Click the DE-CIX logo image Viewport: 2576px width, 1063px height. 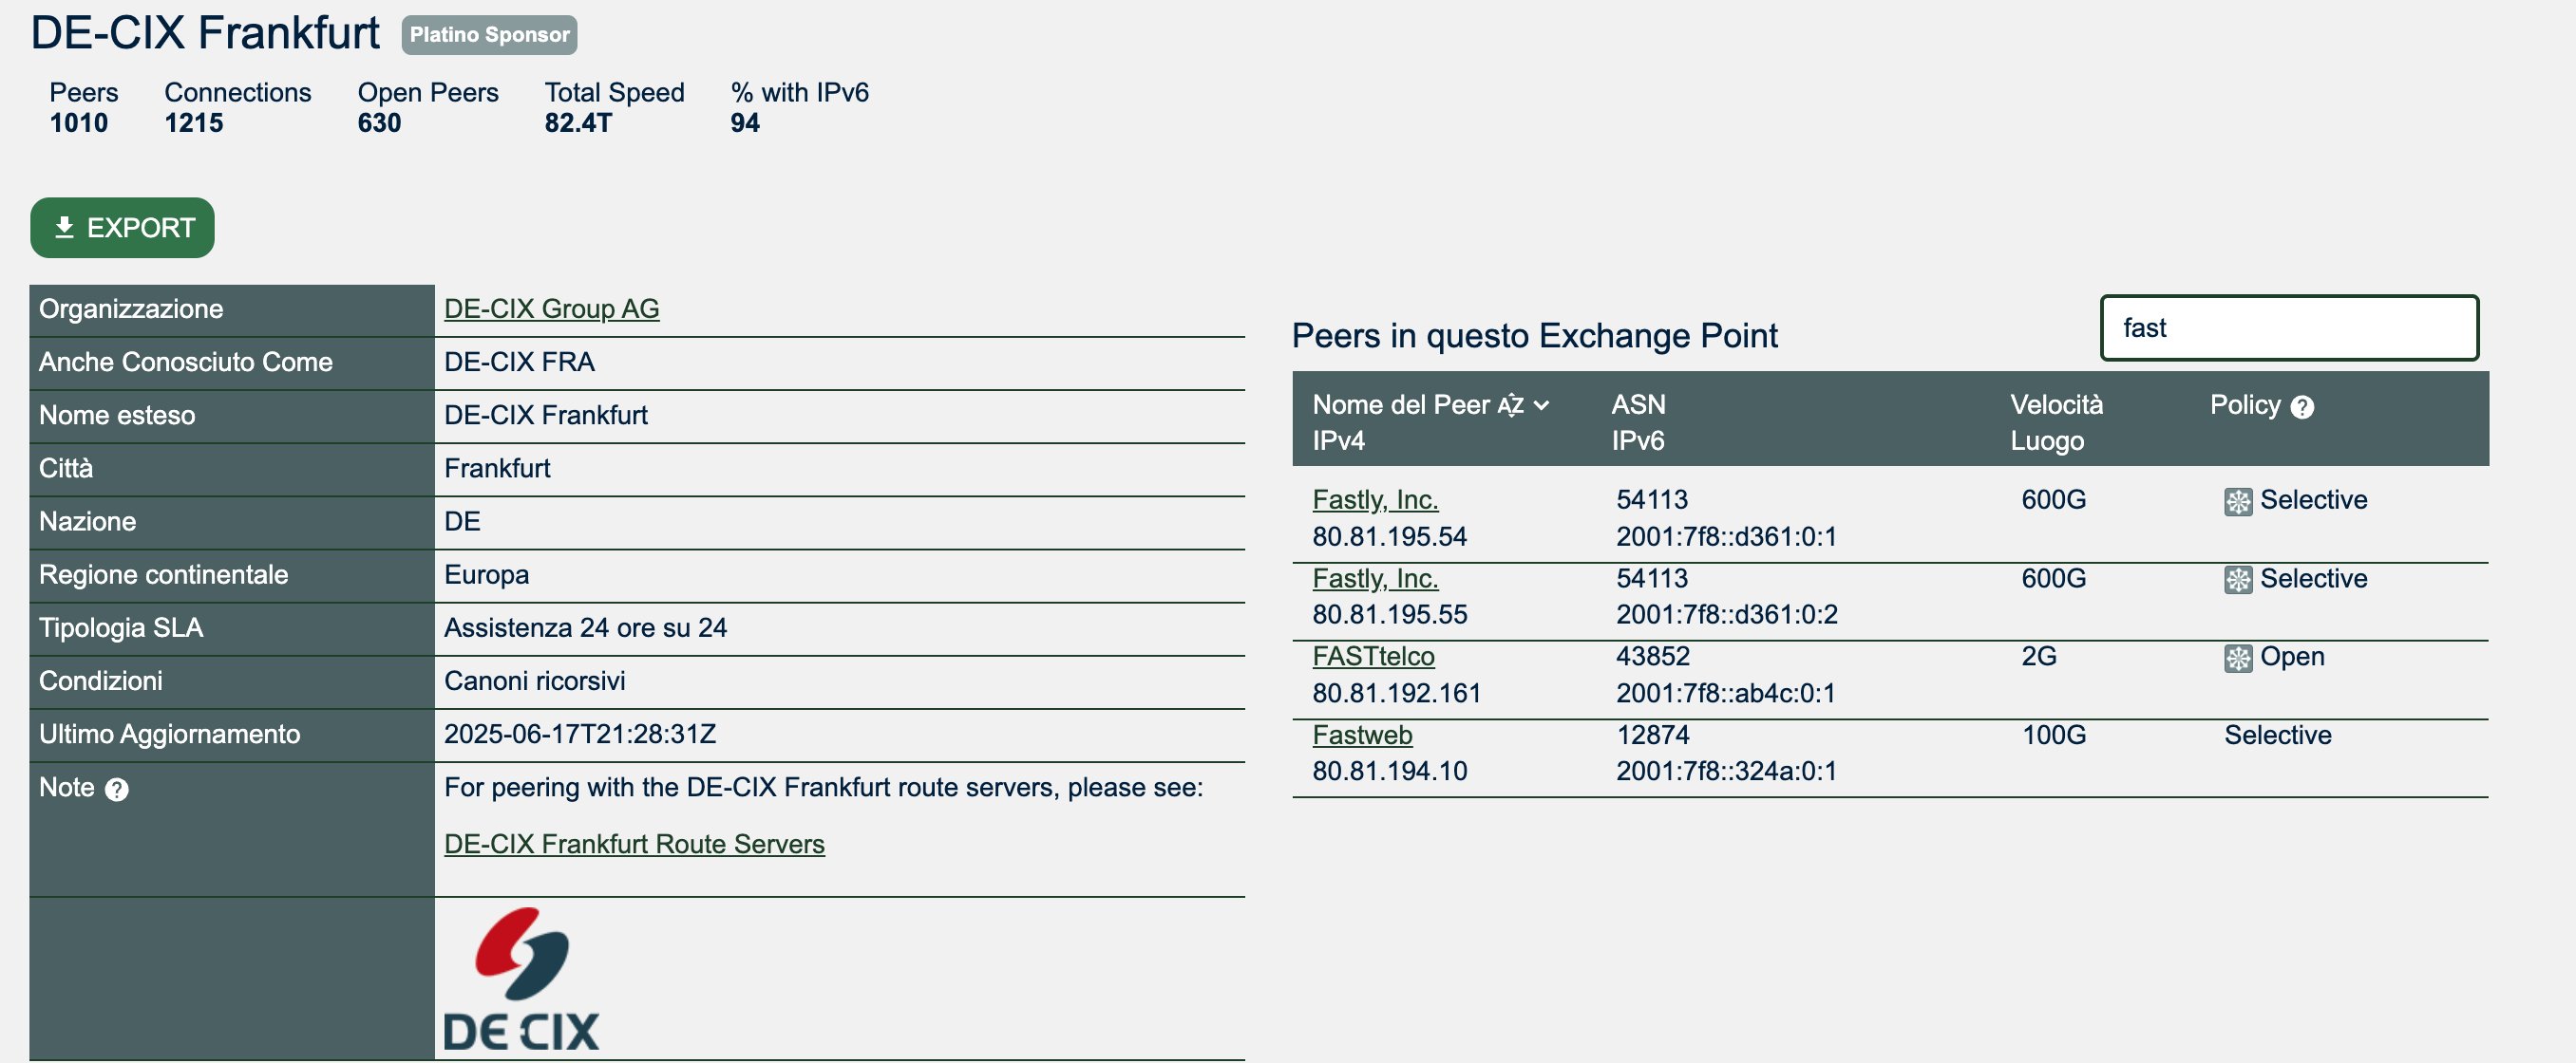[x=521, y=979]
